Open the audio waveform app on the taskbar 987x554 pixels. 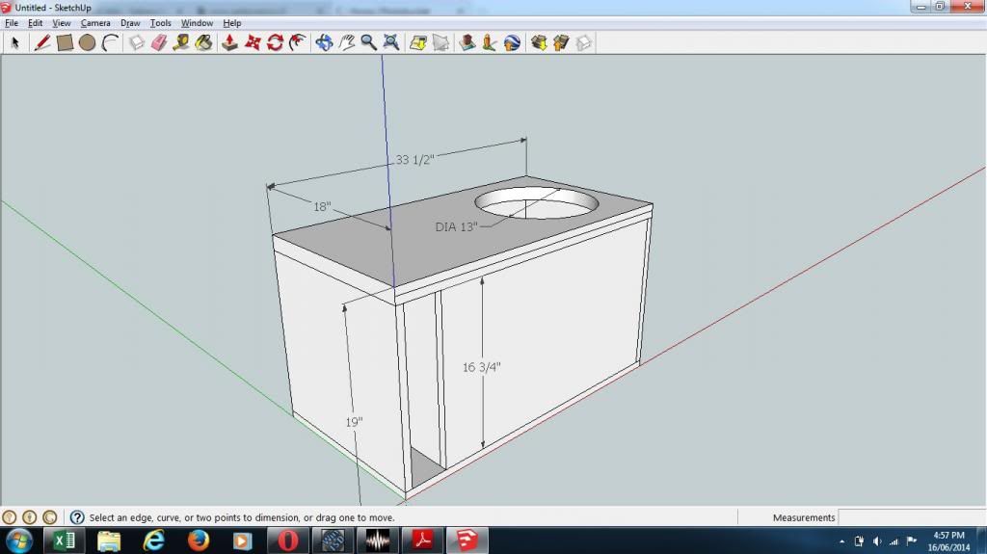(x=378, y=541)
